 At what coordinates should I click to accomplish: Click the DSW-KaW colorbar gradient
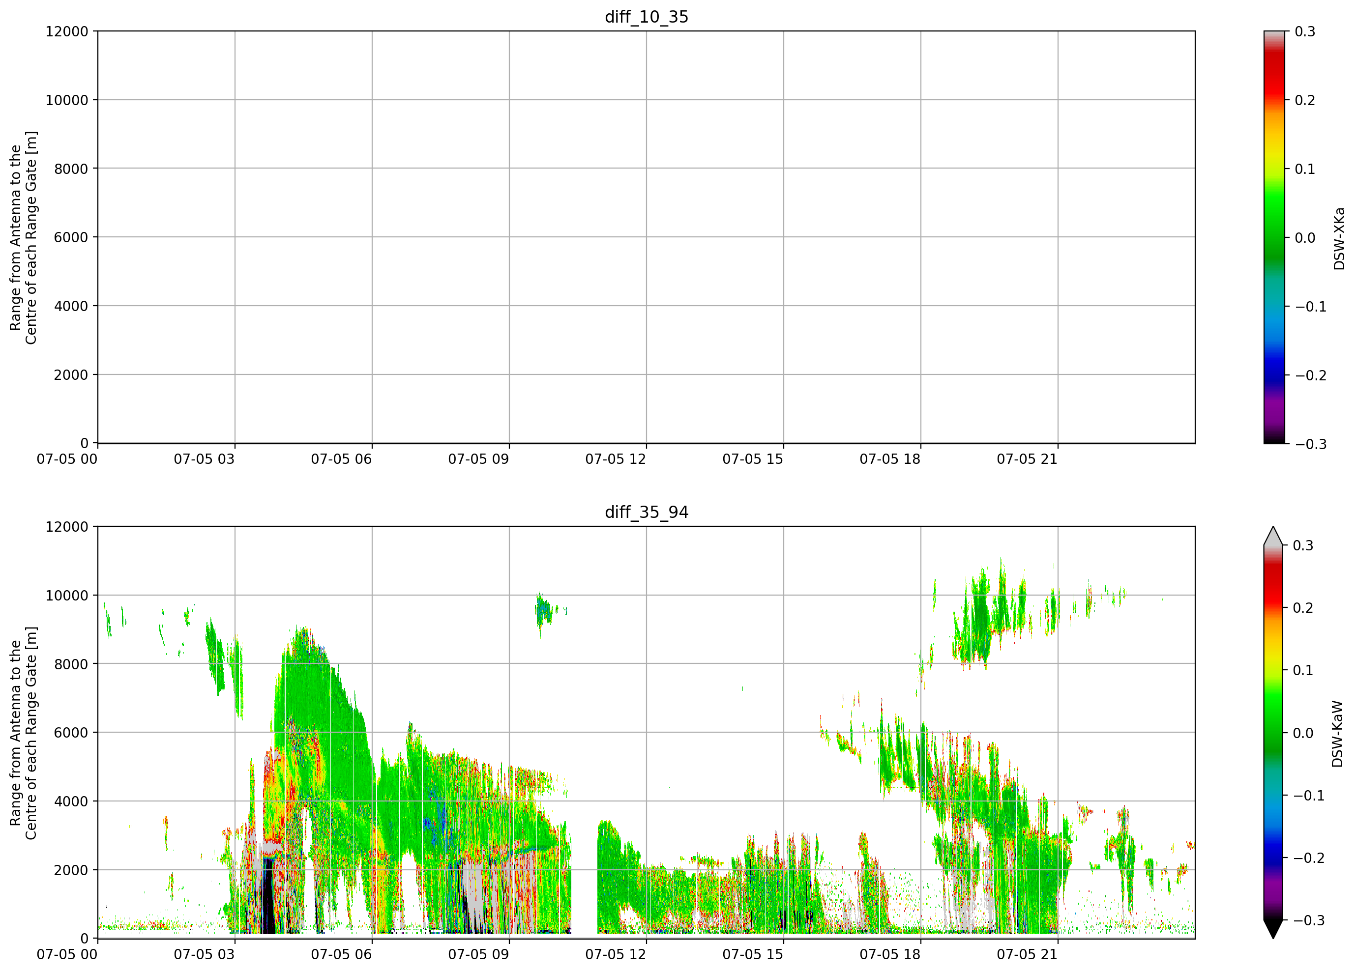1273,732
